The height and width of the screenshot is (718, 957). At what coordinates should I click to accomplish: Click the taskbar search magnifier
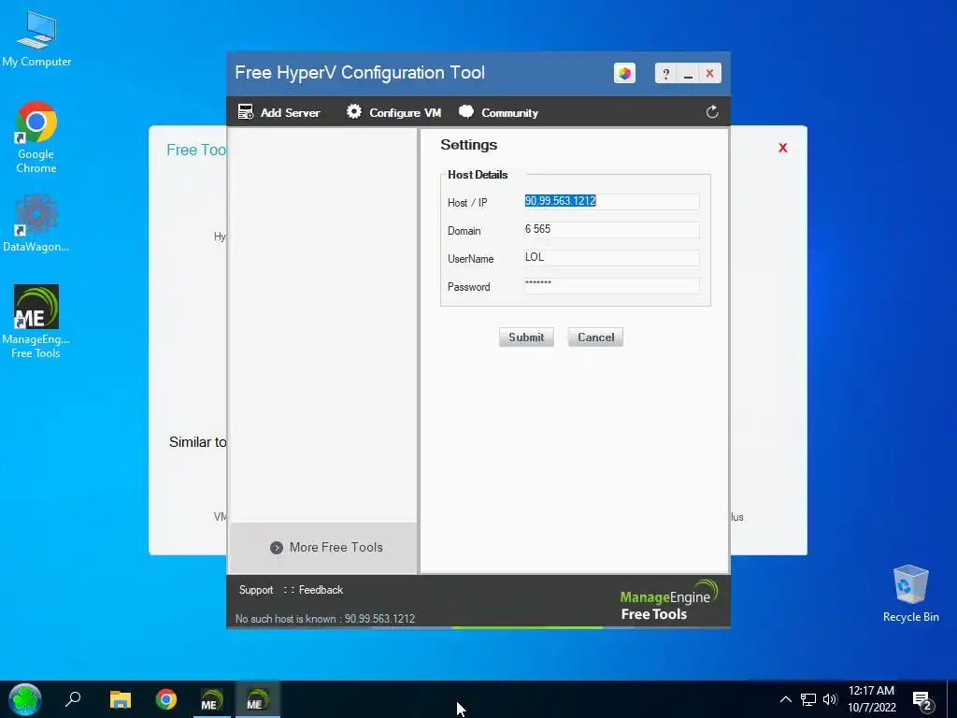coord(73,699)
